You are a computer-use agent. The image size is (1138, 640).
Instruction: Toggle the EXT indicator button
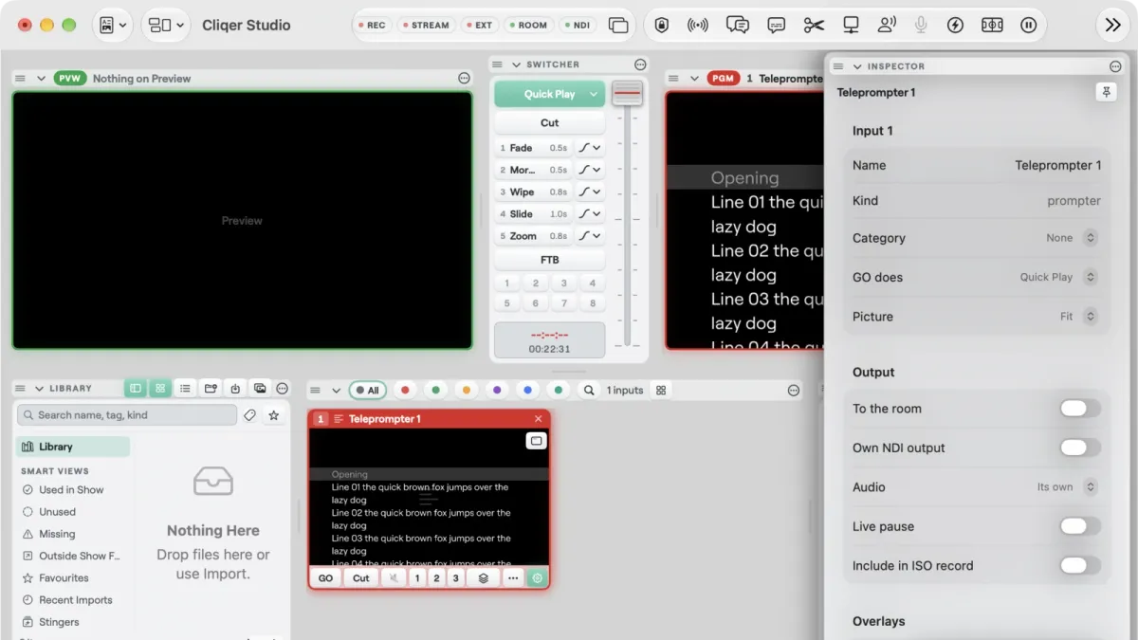coord(479,26)
